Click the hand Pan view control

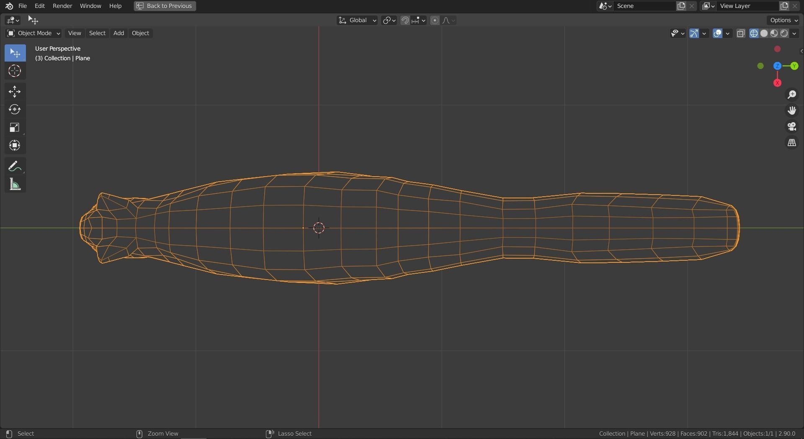pyautogui.click(x=791, y=110)
